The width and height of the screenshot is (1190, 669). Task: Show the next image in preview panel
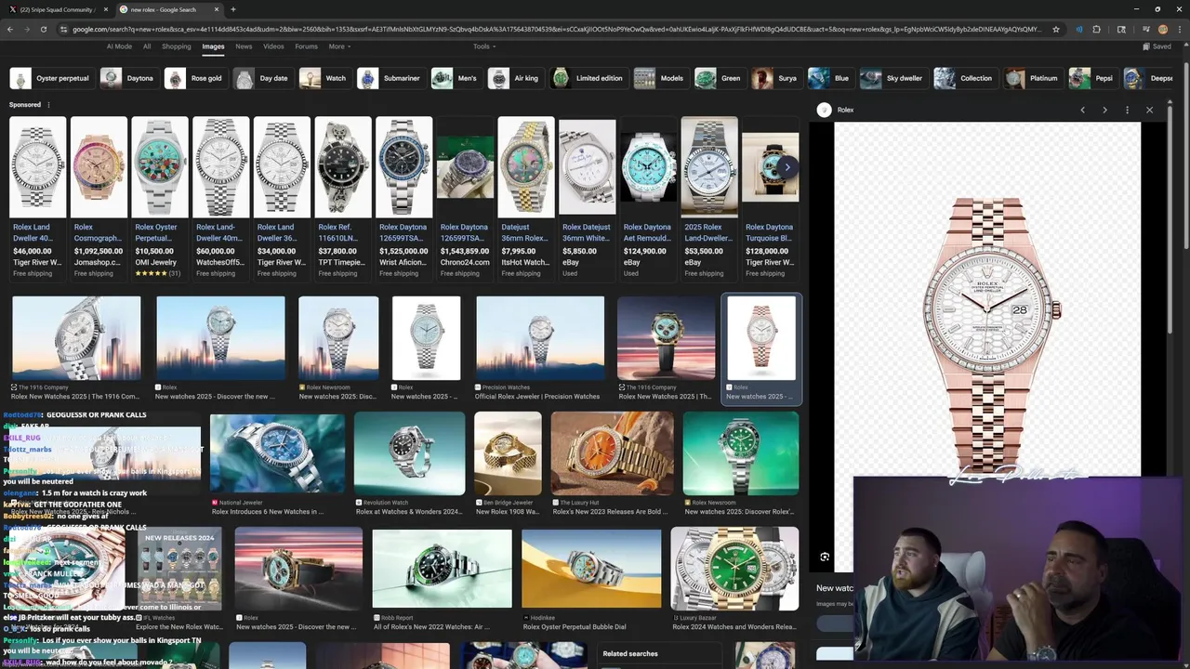[x=1104, y=110]
